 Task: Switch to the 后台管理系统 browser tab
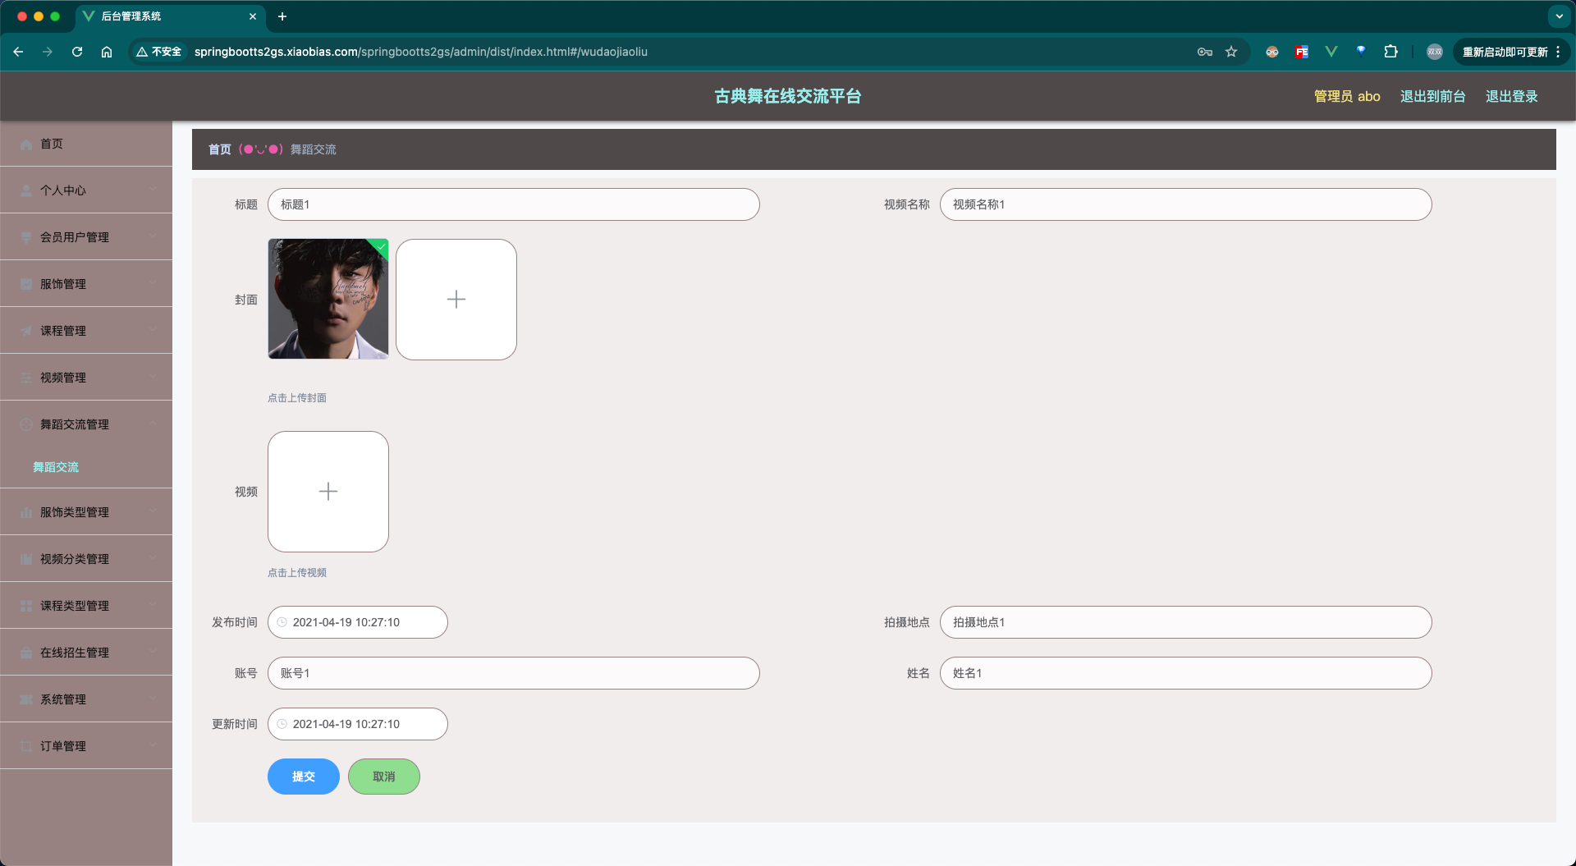click(170, 16)
